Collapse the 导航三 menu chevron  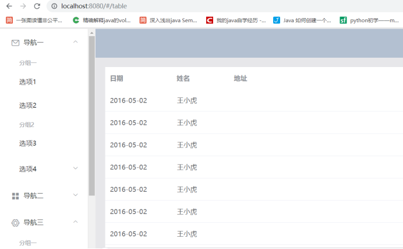[75, 222]
